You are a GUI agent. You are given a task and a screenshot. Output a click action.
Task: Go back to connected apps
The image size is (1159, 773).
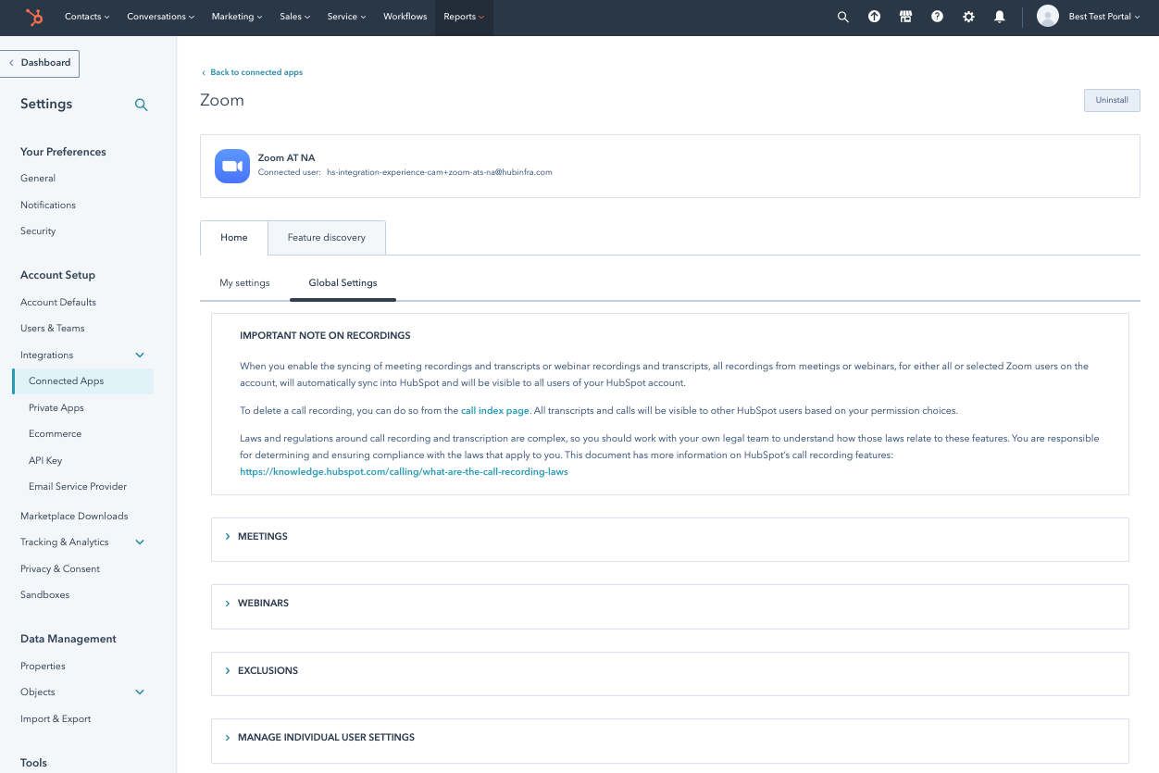(253, 72)
